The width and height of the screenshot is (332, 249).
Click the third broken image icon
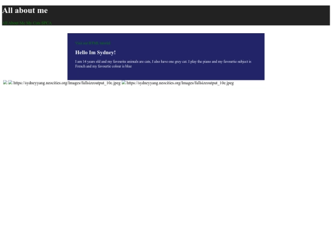(x=124, y=82)
